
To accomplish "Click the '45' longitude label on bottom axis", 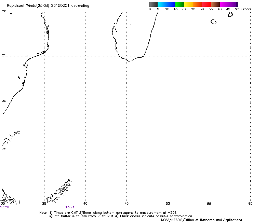I will pos(126,204).
